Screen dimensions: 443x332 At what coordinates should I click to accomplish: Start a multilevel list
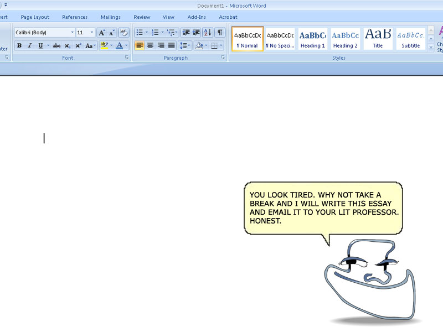point(172,33)
